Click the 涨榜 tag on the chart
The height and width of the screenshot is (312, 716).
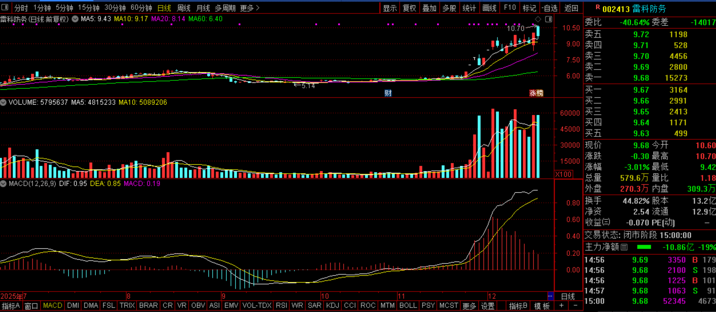click(x=536, y=93)
